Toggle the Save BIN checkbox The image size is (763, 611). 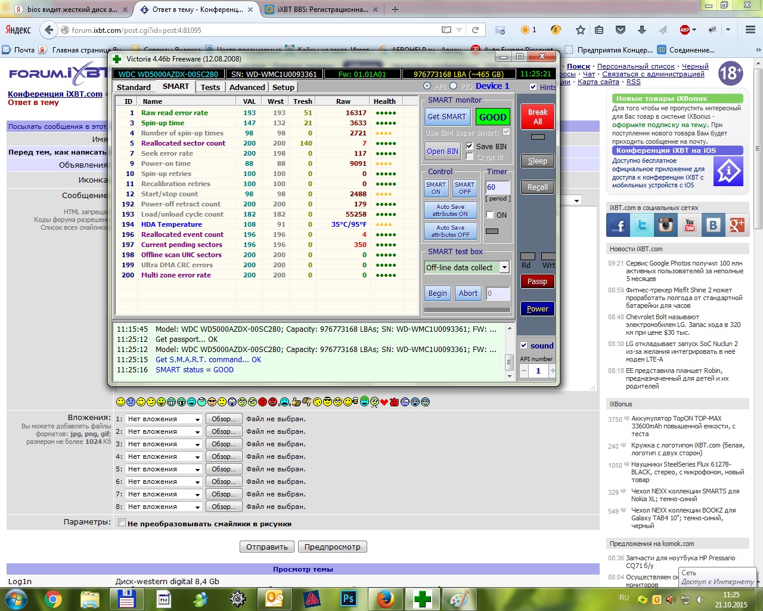tap(469, 146)
